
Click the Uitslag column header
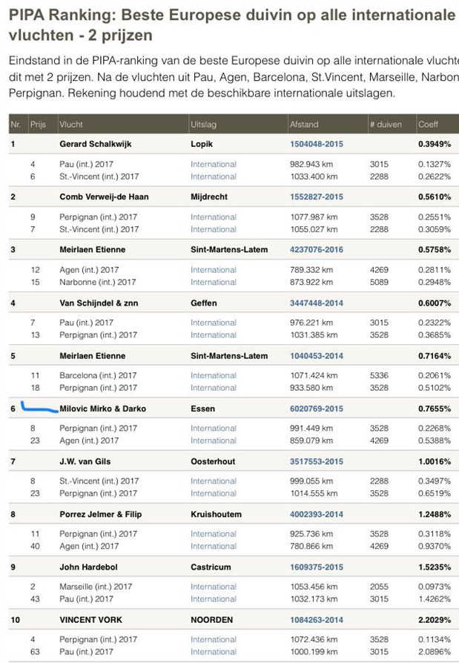click(203, 125)
